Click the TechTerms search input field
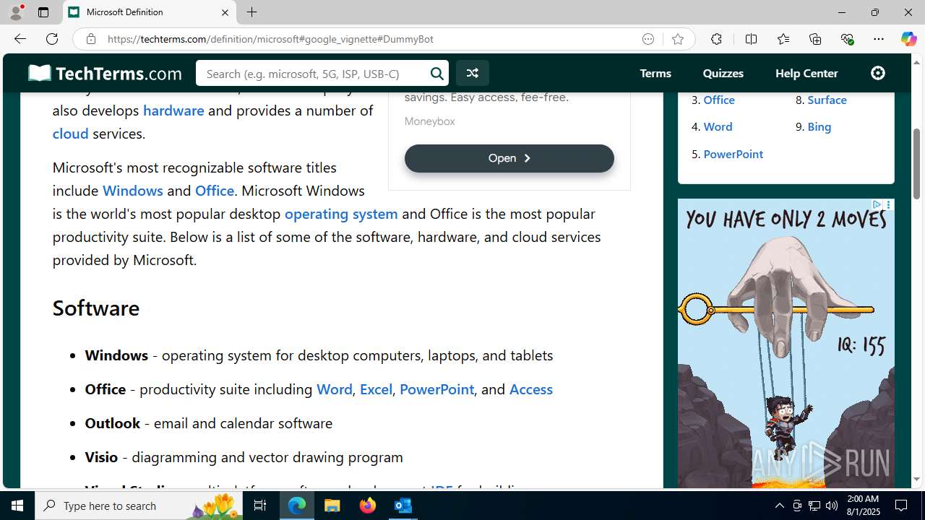Screen dimensions: 925x520 [x=314, y=73]
